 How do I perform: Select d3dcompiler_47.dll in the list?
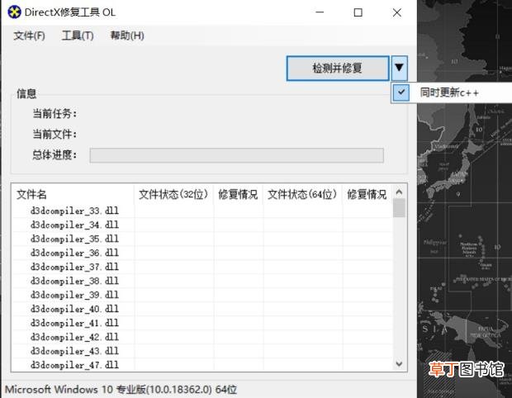[x=74, y=365]
